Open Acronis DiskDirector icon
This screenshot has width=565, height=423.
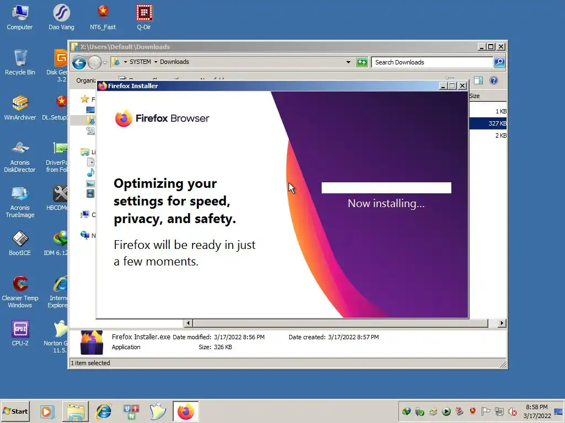coord(20,156)
